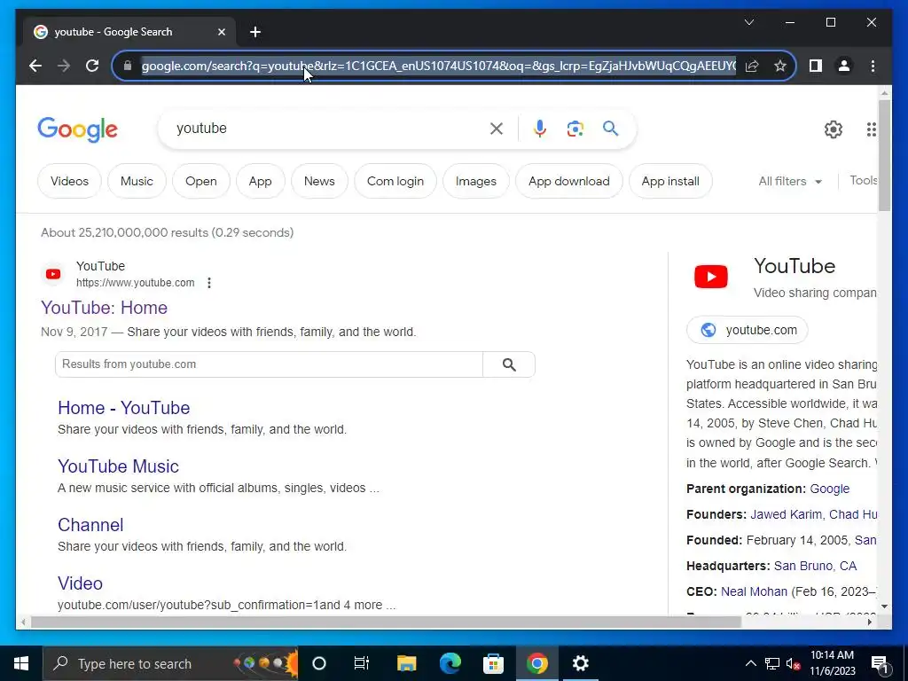Select the App install filter chip
The image size is (908, 681).
670,181
